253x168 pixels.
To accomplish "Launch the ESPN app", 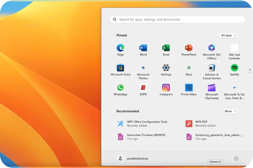I will click(143, 88).
